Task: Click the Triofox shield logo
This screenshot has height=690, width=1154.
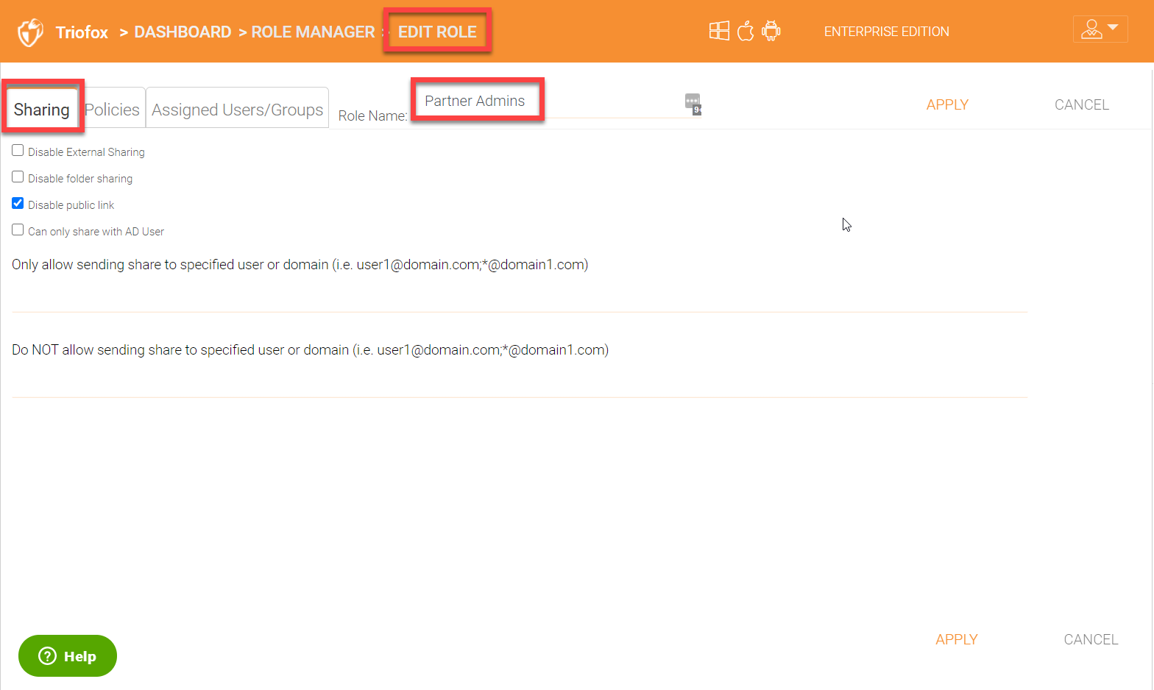Action: 30,32
